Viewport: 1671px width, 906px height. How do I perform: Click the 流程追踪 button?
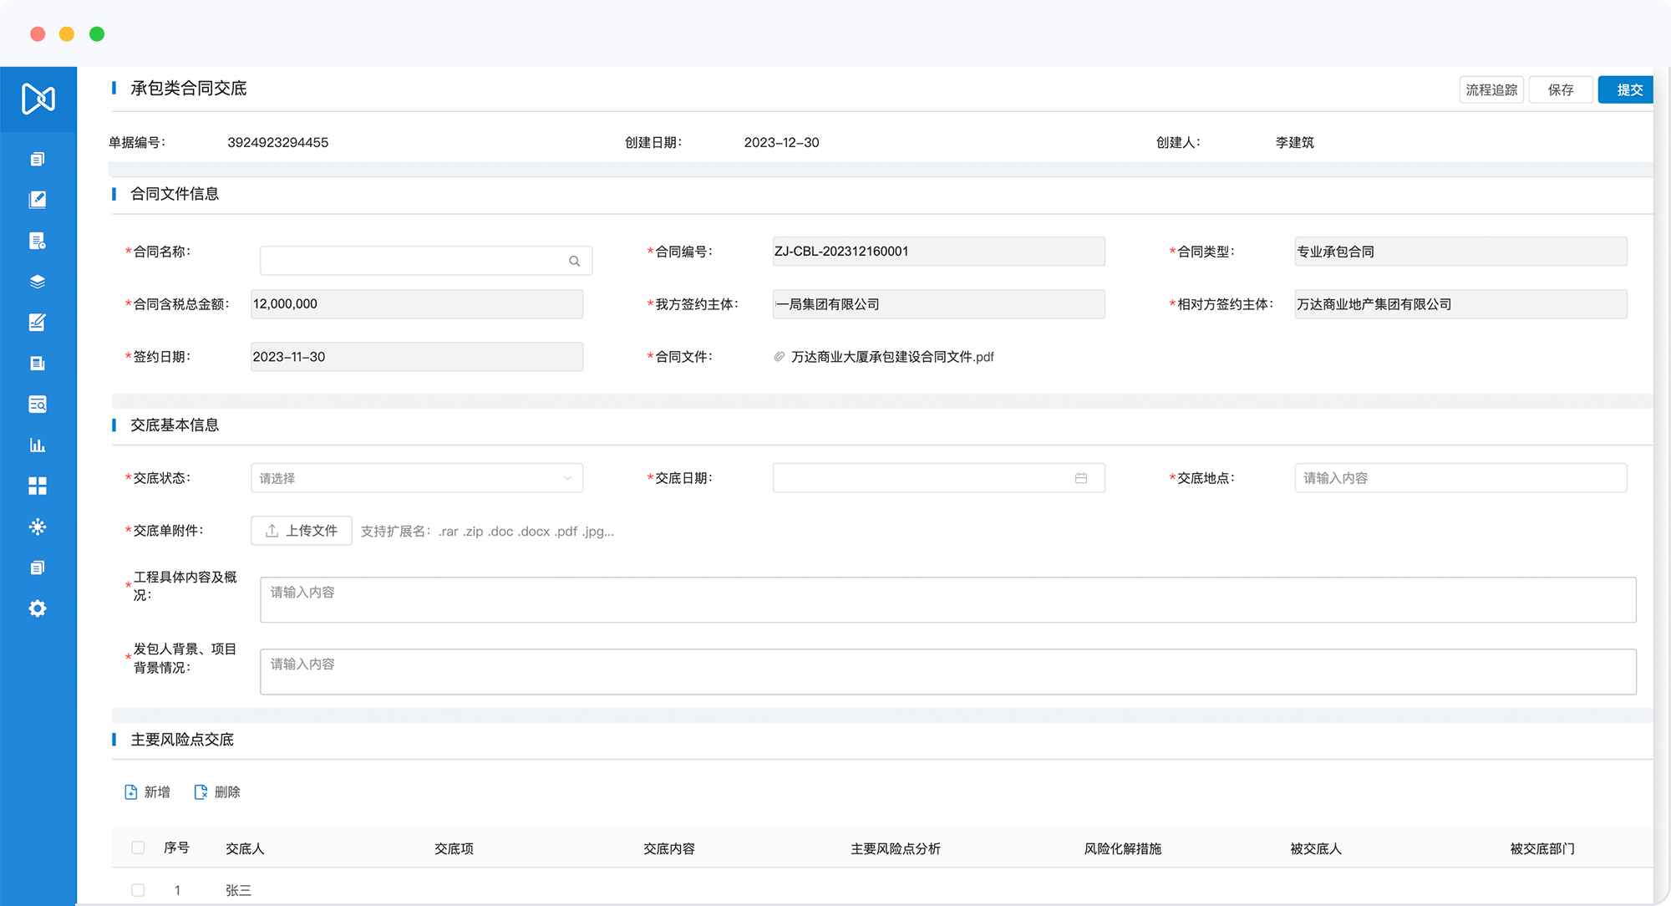click(1491, 89)
